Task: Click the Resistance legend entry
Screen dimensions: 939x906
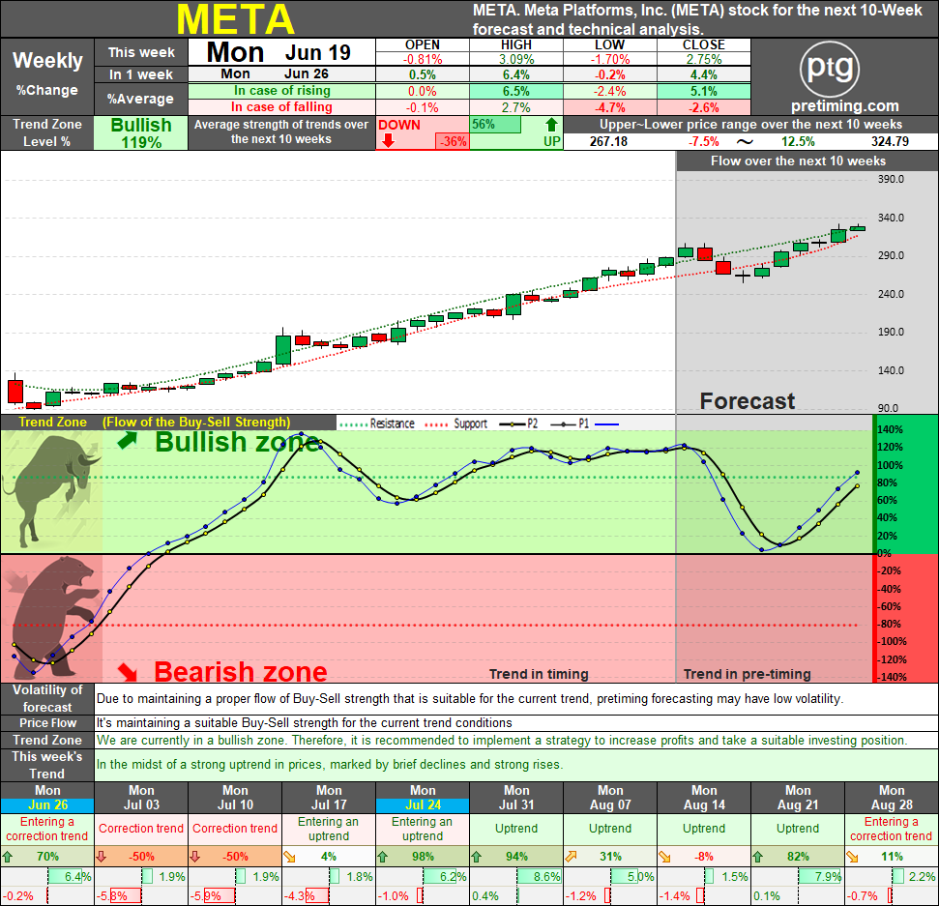Action: [x=377, y=424]
